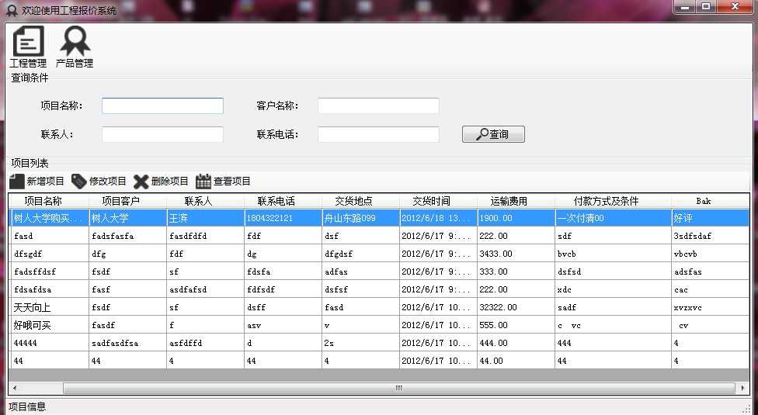Viewport: 758px width, 415px height.
Task: Click the 新增项目 toolbar icon
Action: pyautogui.click(x=16, y=182)
